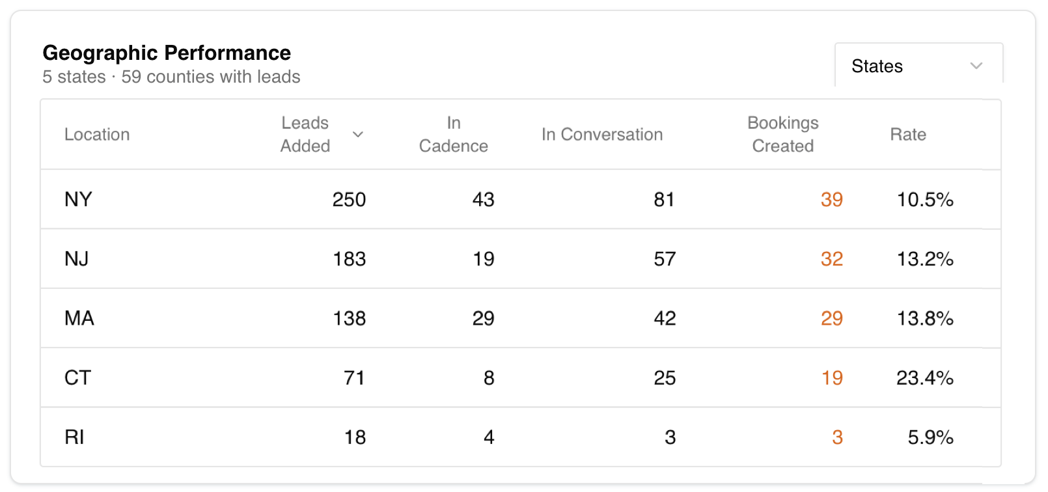Expand the Leads Added sort chevron
This screenshot has height=492, width=1048.
click(359, 134)
